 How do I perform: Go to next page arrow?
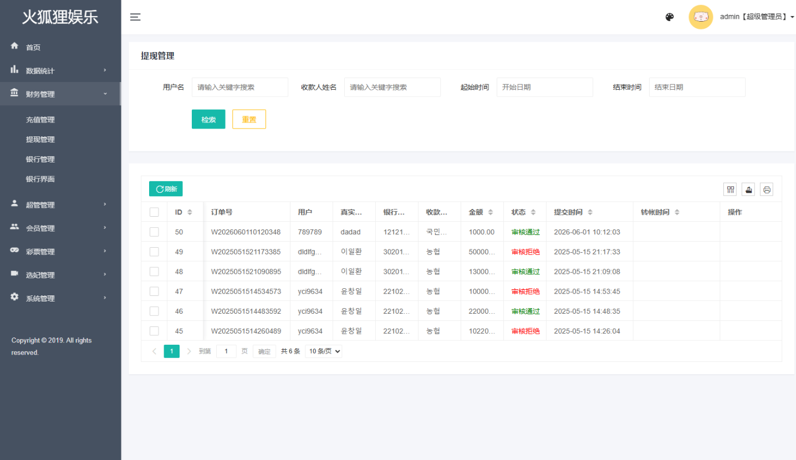point(189,351)
